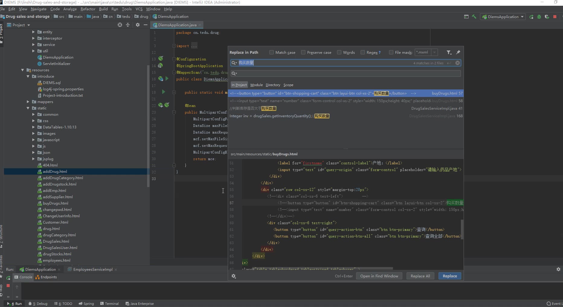
Task: Clear the search field with the X icon
Action: point(458,63)
